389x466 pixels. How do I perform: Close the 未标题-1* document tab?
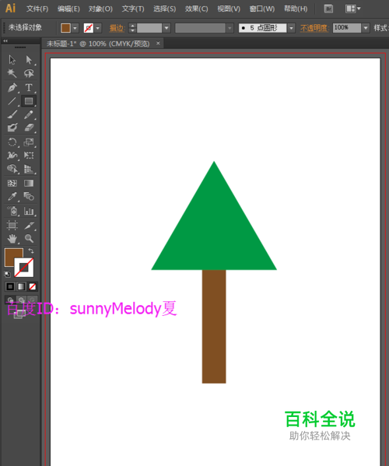(158, 44)
